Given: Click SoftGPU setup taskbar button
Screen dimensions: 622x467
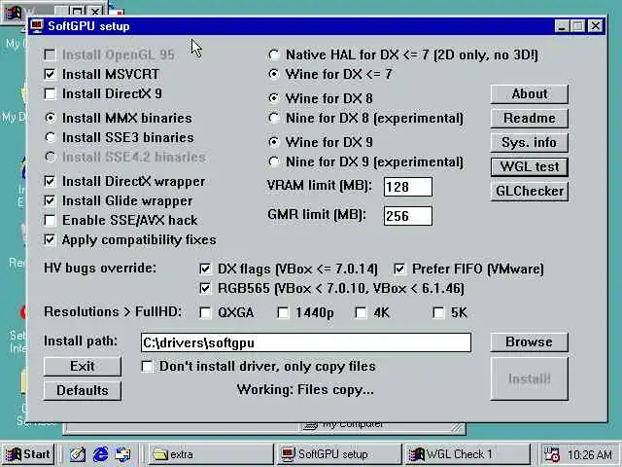Looking at the screenshot, I should (339, 454).
